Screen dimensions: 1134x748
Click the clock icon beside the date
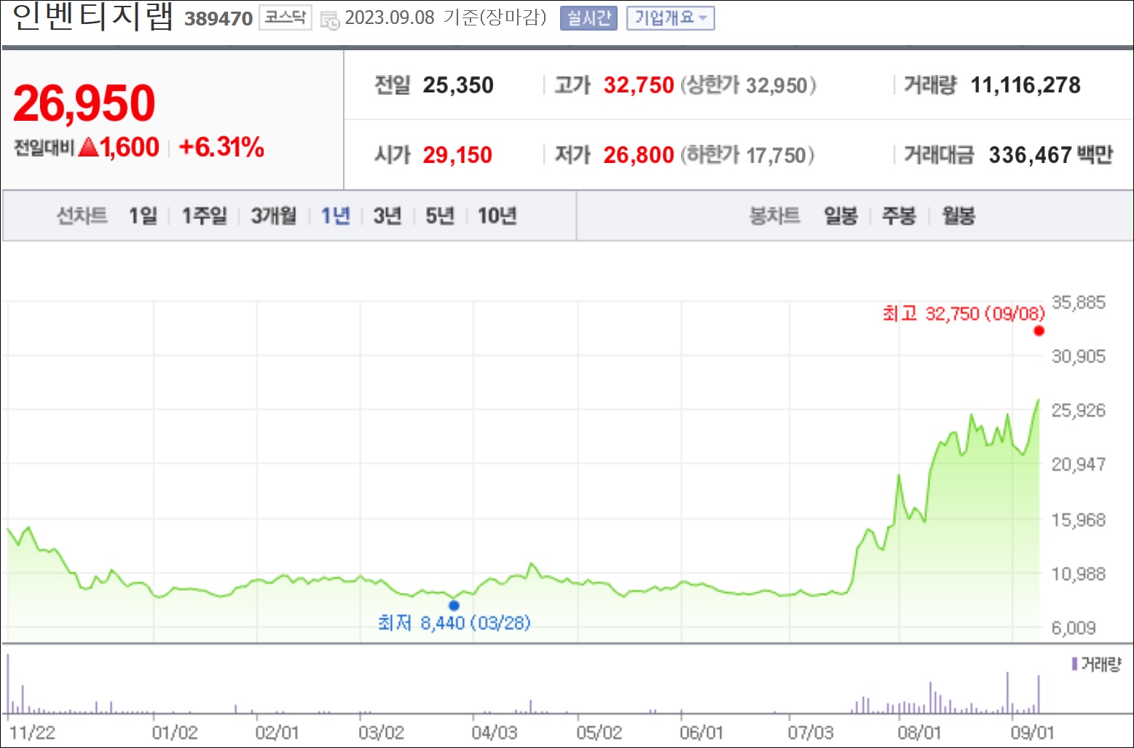(x=330, y=20)
